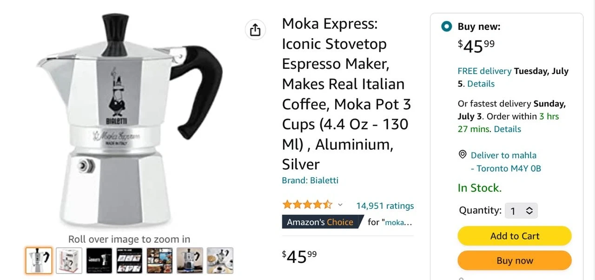Open the 'Brand: Bialetti' link
The width and height of the screenshot is (595, 280).
click(x=310, y=180)
